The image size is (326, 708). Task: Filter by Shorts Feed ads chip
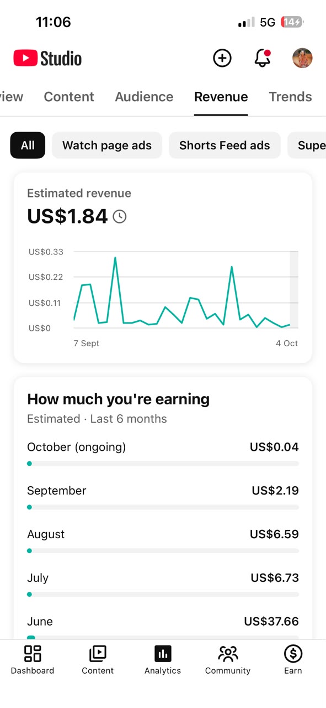click(x=225, y=145)
